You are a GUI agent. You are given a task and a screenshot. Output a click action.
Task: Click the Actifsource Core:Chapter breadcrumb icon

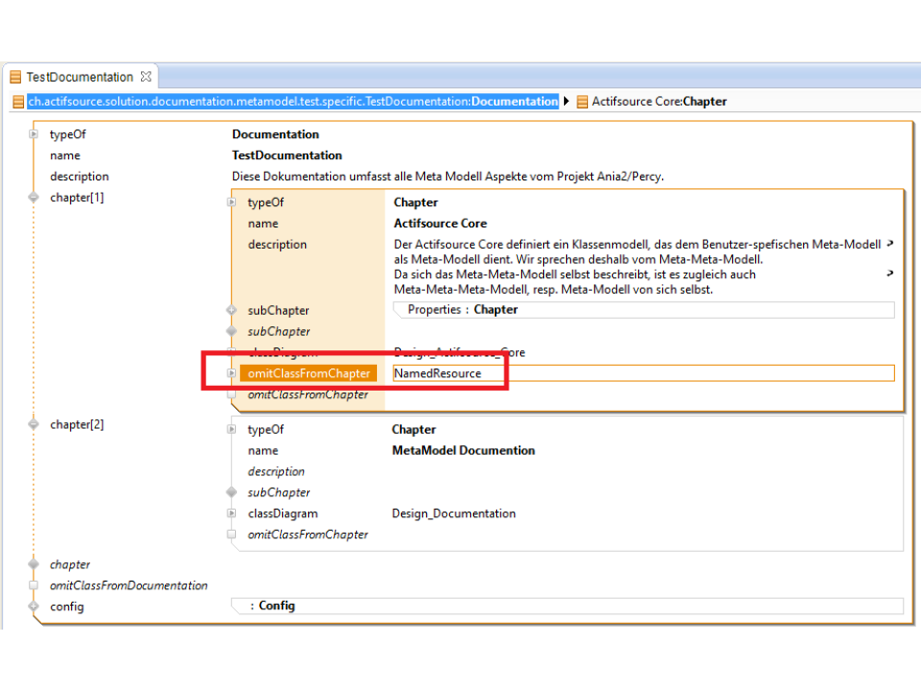(x=582, y=102)
